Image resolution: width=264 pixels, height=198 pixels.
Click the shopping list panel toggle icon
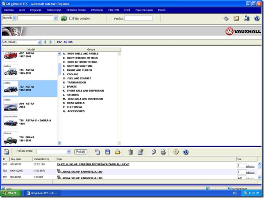(x=6, y=152)
